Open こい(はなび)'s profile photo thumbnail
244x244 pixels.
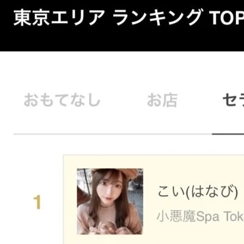110,201
